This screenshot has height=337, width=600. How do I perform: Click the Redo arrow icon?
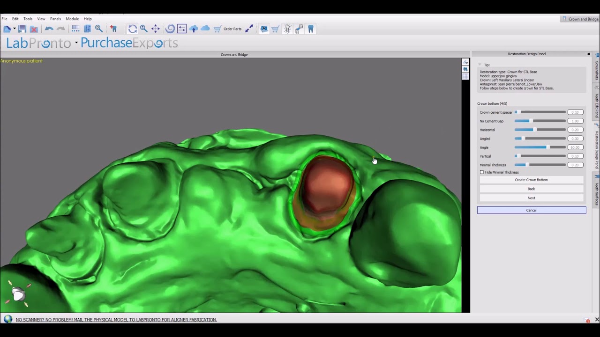[x=61, y=29]
